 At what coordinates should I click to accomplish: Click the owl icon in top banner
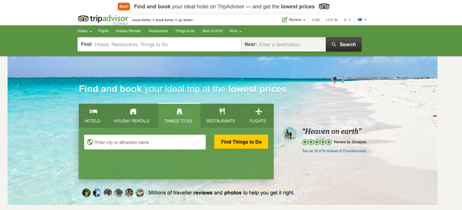pyautogui.click(x=324, y=7)
